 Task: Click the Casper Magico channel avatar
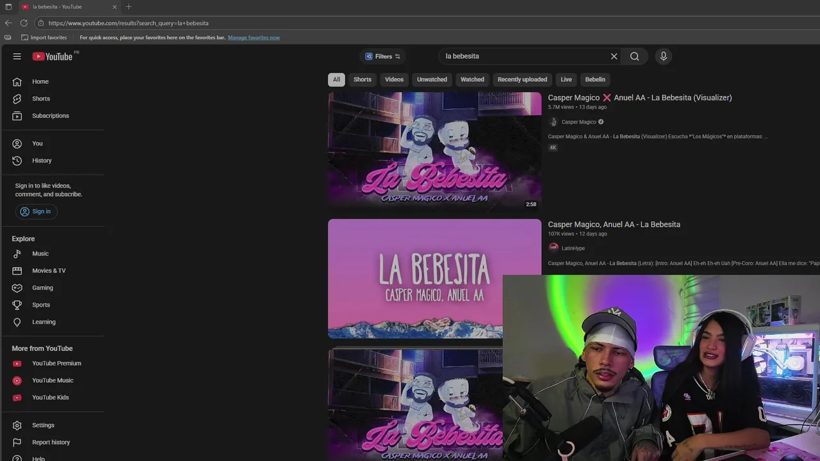tap(553, 122)
